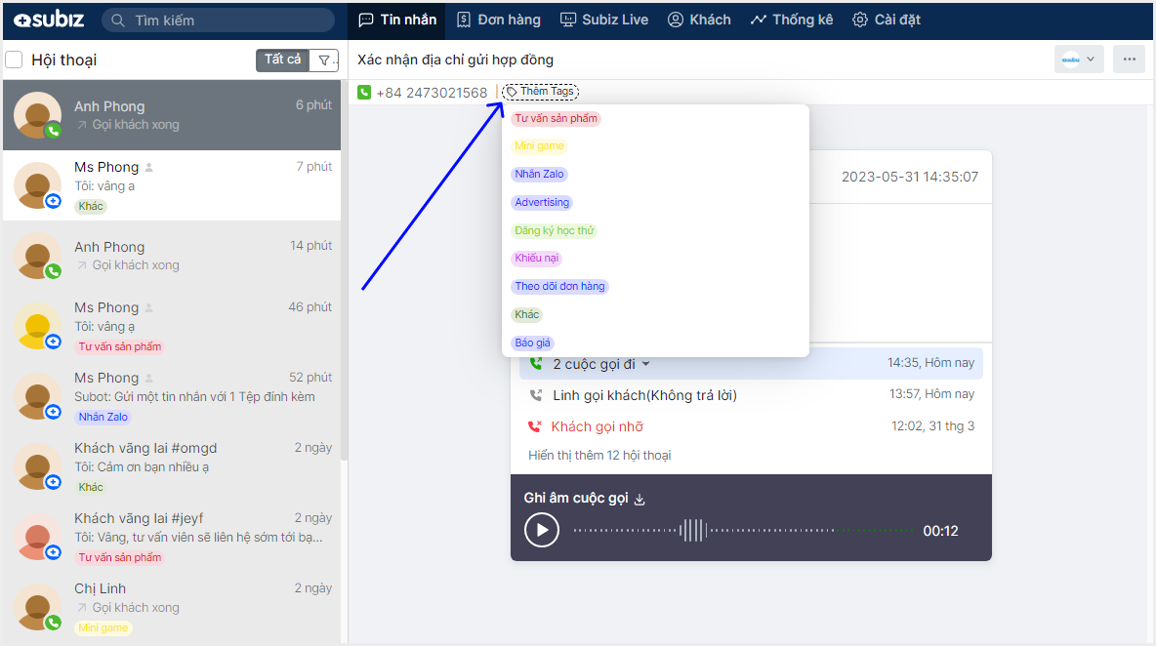The height and width of the screenshot is (646, 1156).
Task: Tick the Hội thoại select-all checkbox
Action: (x=15, y=61)
